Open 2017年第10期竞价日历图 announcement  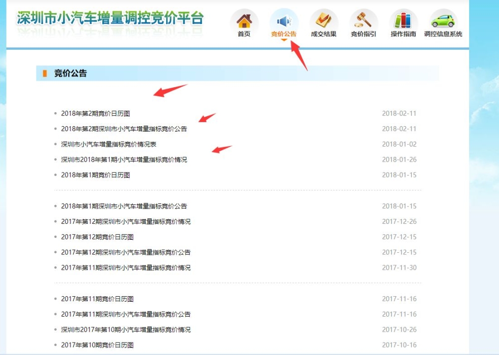[97, 345]
